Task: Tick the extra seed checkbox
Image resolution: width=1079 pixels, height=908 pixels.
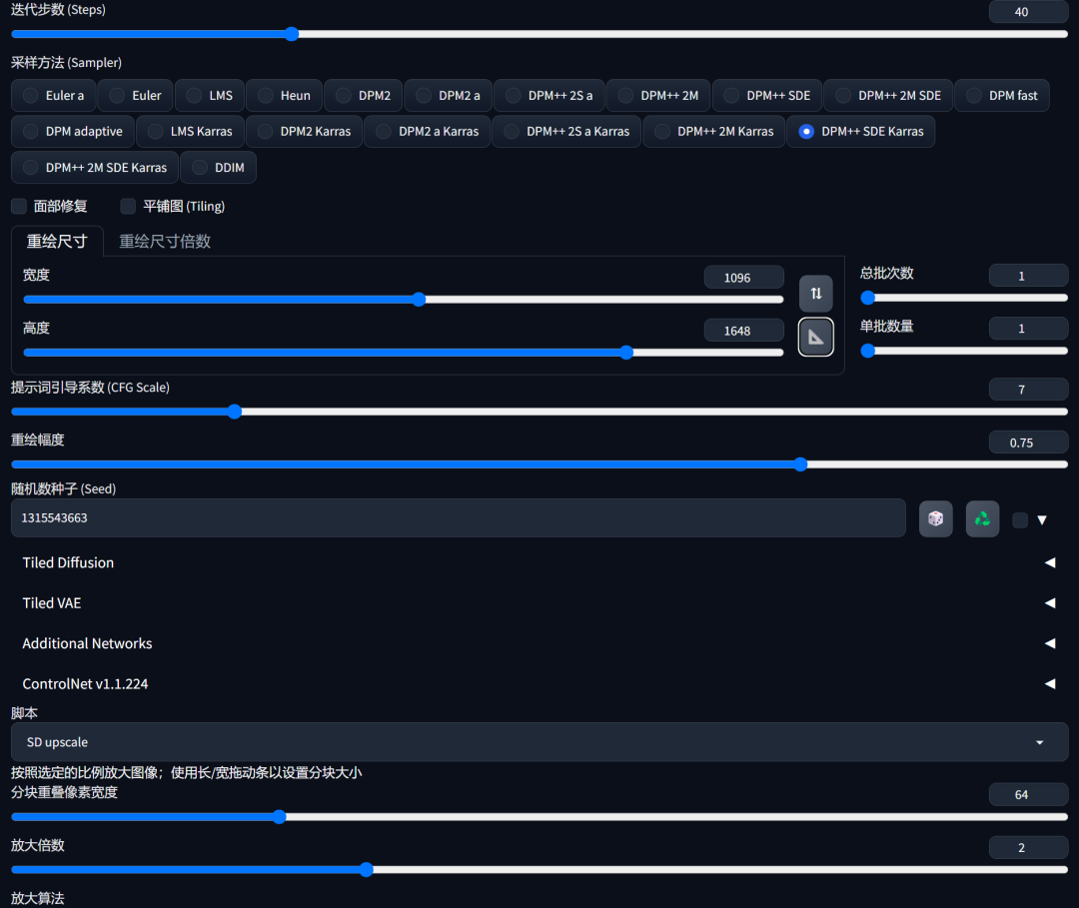Action: (x=1019, y=519)
